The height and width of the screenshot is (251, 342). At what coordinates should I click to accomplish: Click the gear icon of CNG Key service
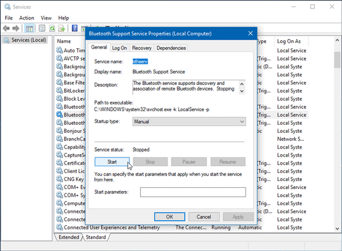click(59, 179)
